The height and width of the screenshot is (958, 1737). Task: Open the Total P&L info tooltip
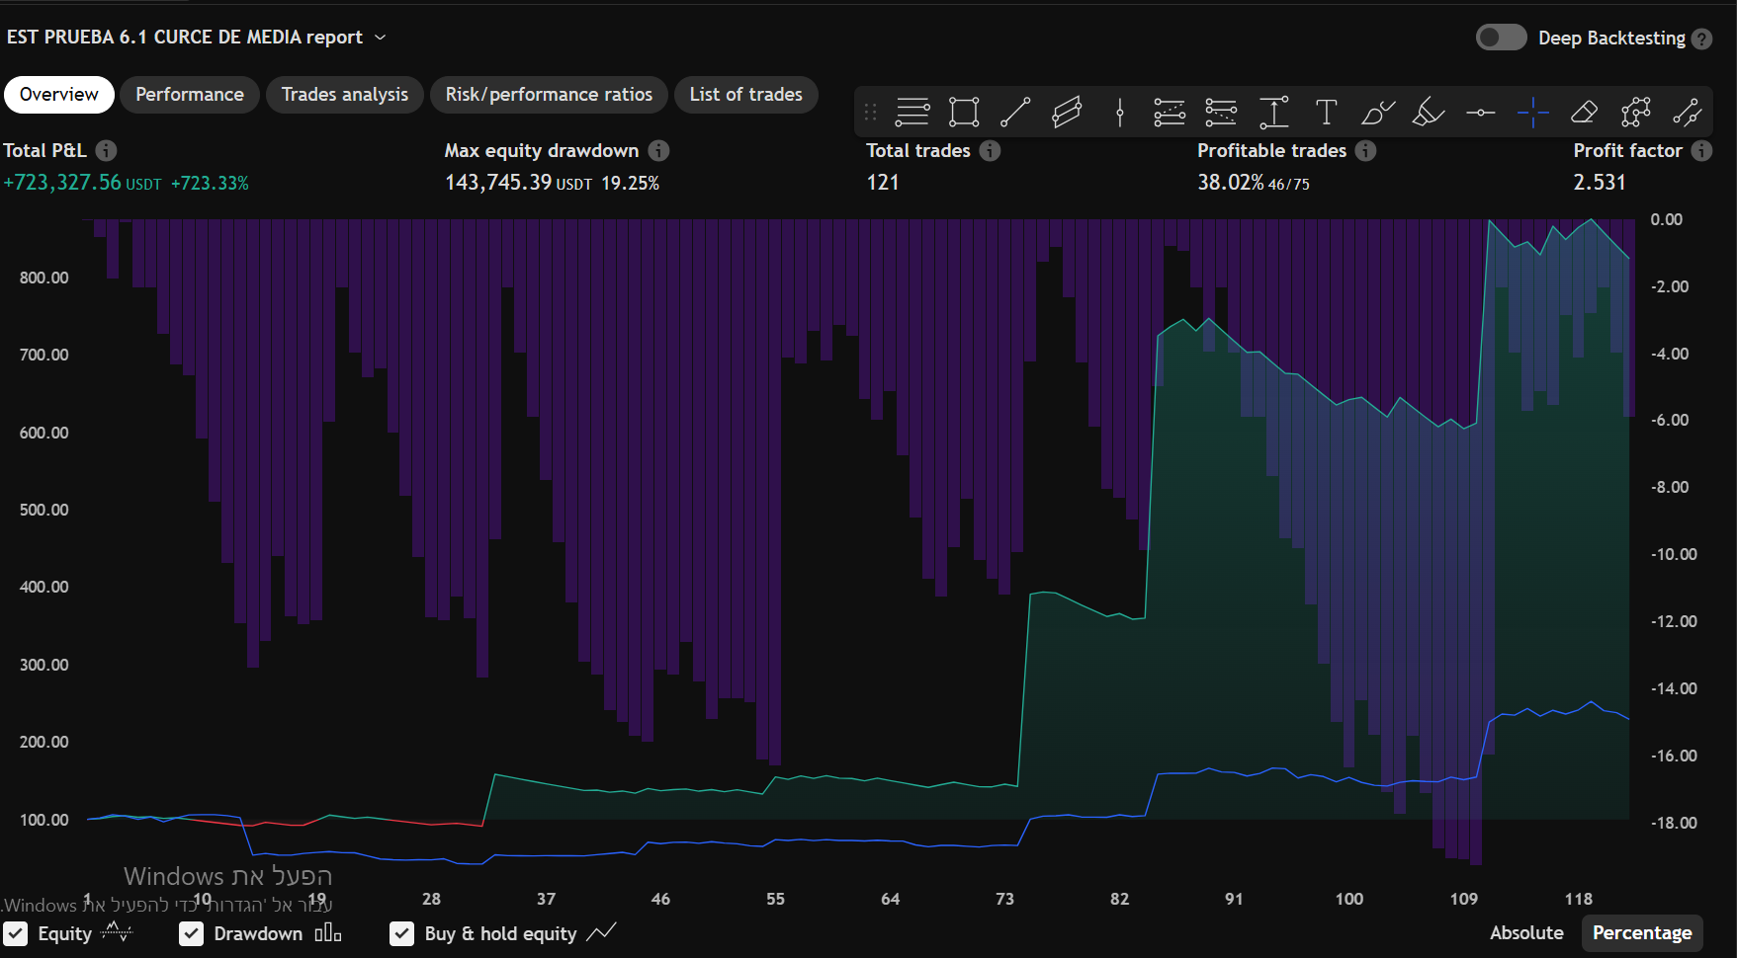pyautogui.click(x=106, y=150)
